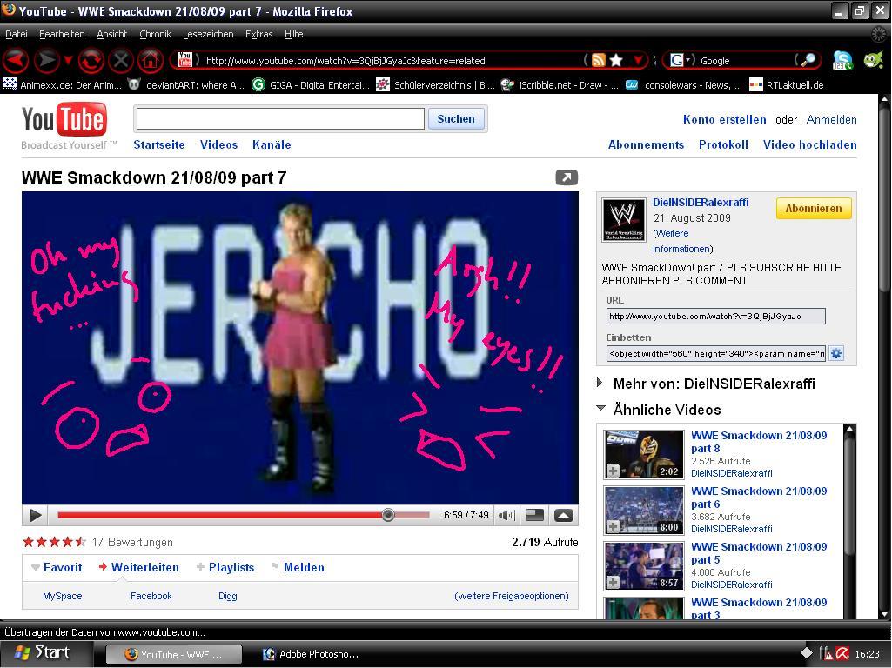Open embed settings gear icon
Screen dimensions: 892x668
coord(835,354)
